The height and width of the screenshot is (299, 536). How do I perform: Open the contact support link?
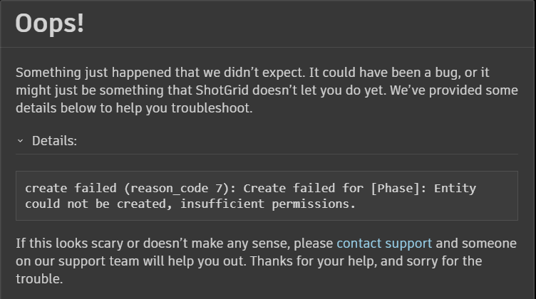coord(384,243)
